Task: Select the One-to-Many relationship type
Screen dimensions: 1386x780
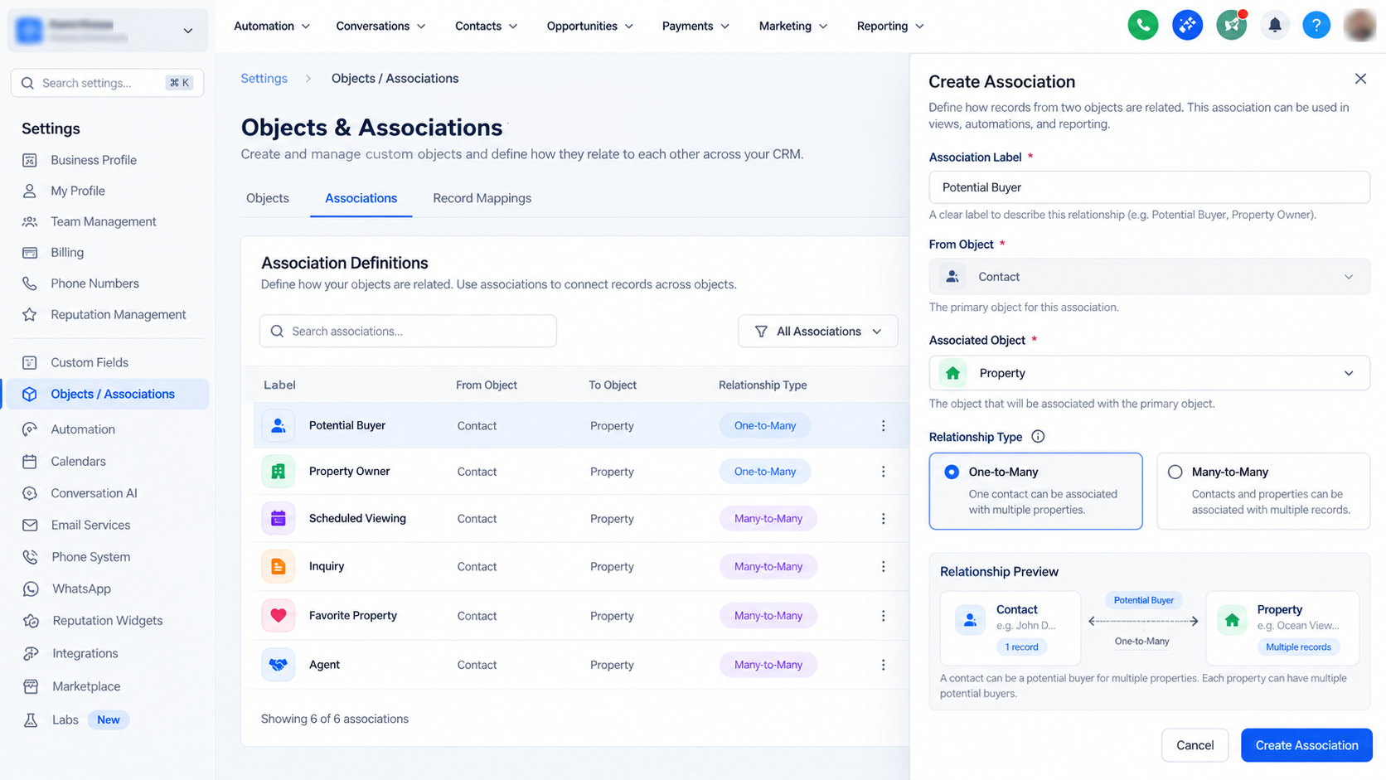Action: click(x=1035, y=491)
